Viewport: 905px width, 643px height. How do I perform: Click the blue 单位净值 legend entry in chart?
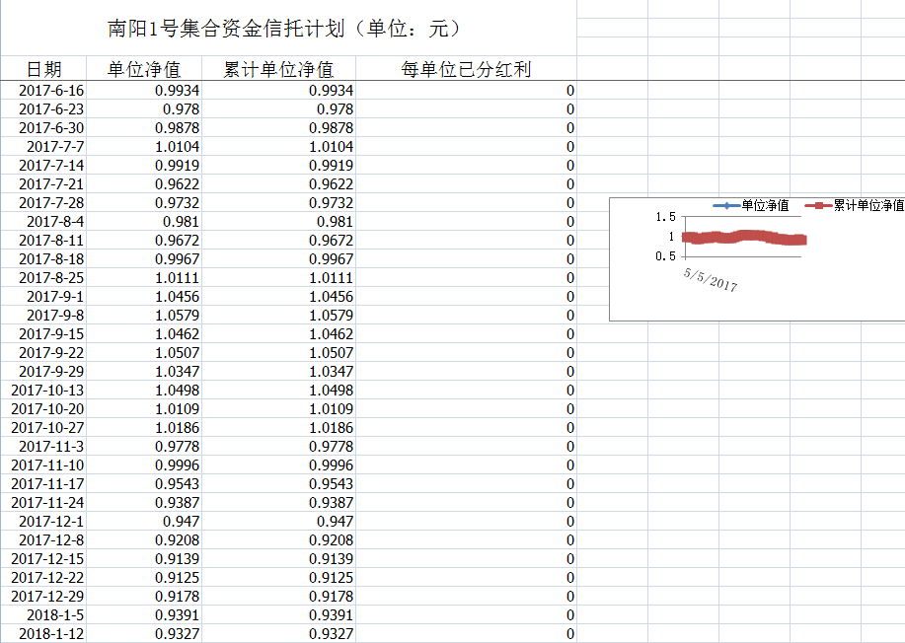(x=752, y=205)
